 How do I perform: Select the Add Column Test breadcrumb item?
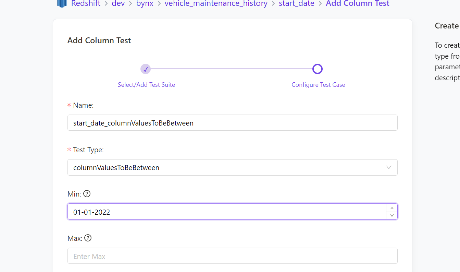point(358,4)
